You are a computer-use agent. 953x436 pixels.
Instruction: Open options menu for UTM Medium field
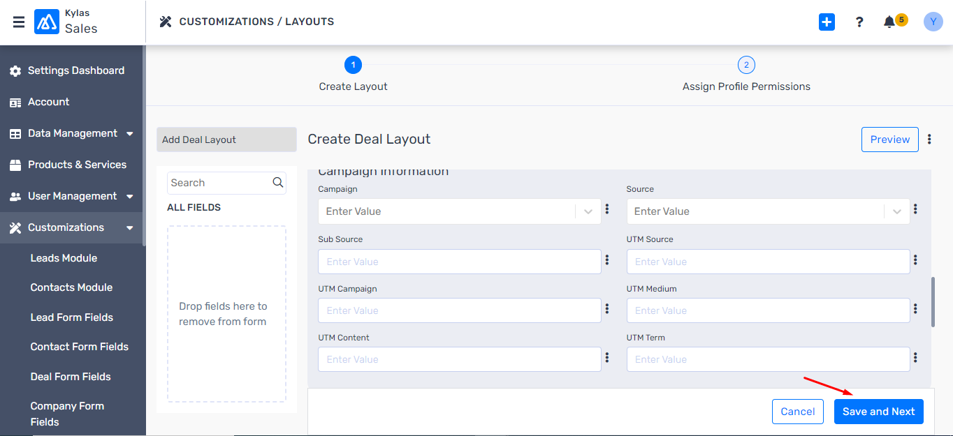coord(915,308)
